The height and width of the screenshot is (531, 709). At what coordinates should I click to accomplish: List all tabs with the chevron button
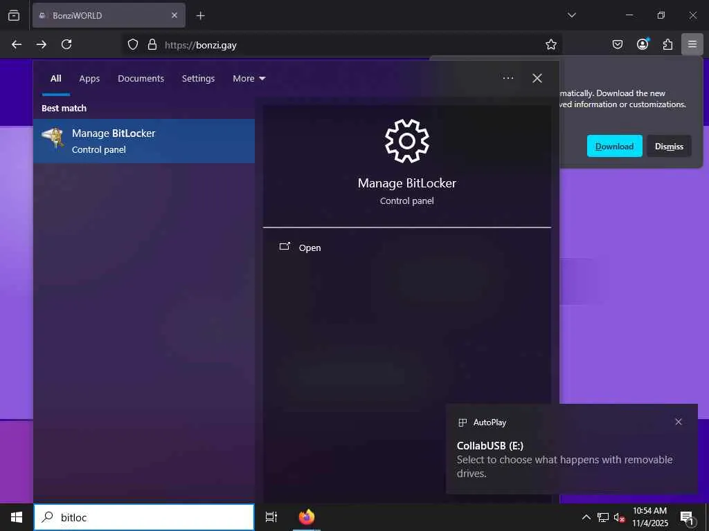(571, 15)
